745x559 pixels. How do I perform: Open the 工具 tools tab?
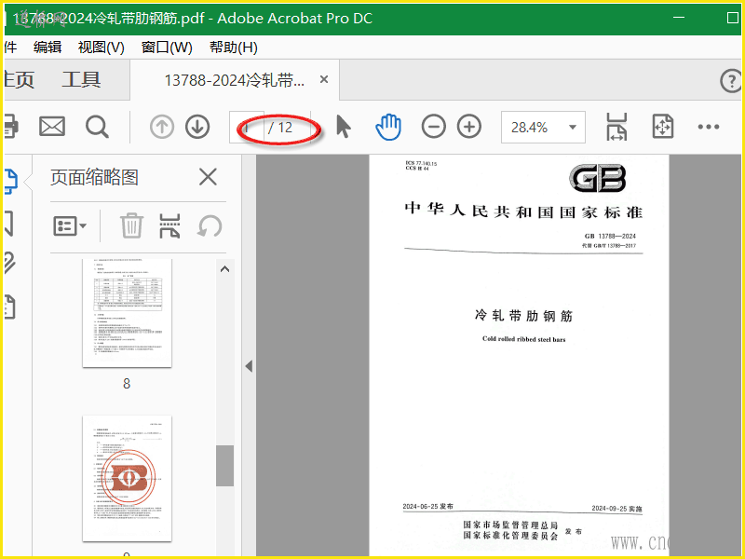click(81, 79)
